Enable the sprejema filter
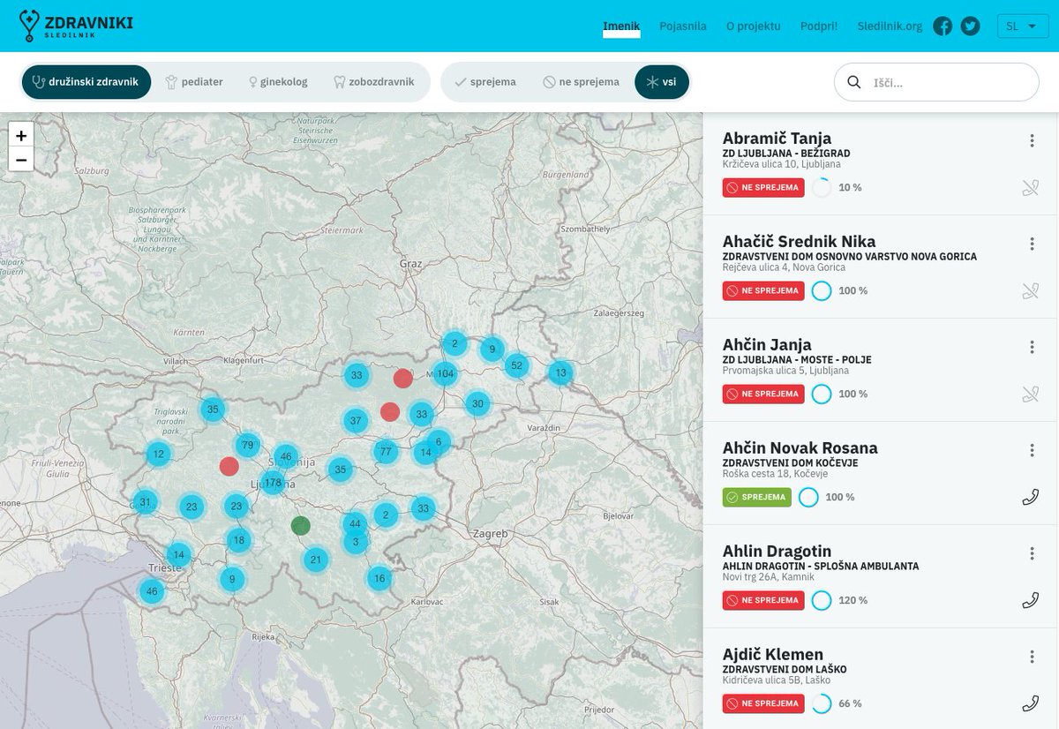The height and width of the screenshot is (729, 1059). click(484, 81)
